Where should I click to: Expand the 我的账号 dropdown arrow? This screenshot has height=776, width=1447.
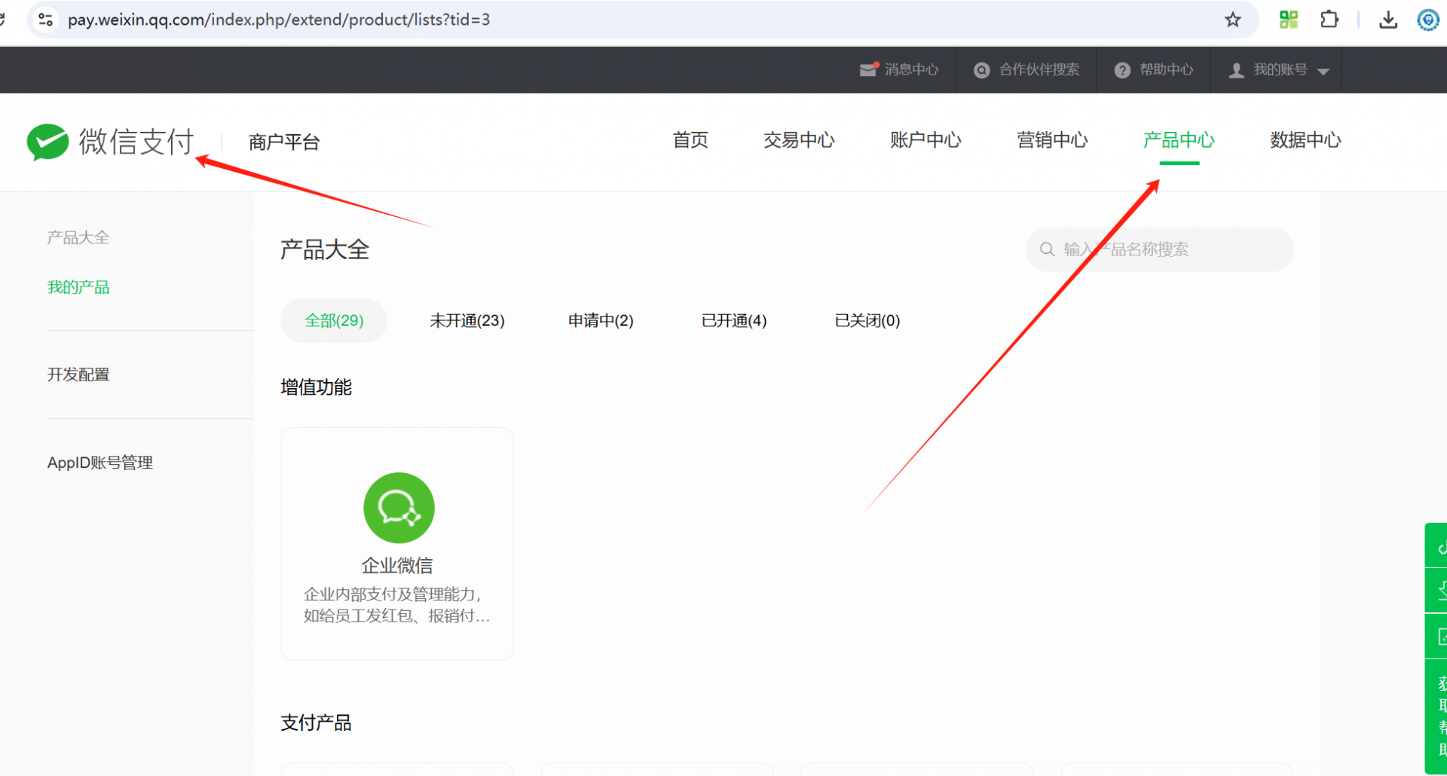pos(1323,72)
